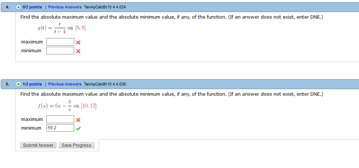The width and height of the screenshot is (359, 168).
Task: Click the question 4 header bar
Action: point(180,7)
